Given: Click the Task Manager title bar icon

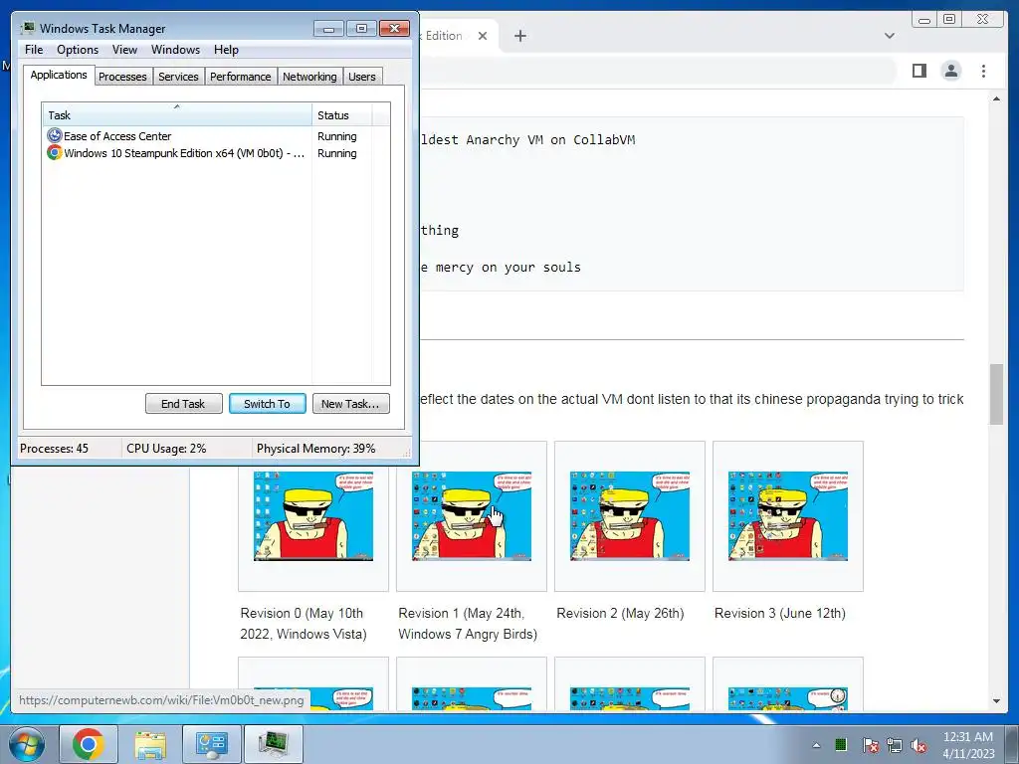Looking at the screenshot, I should click(27, 28).
